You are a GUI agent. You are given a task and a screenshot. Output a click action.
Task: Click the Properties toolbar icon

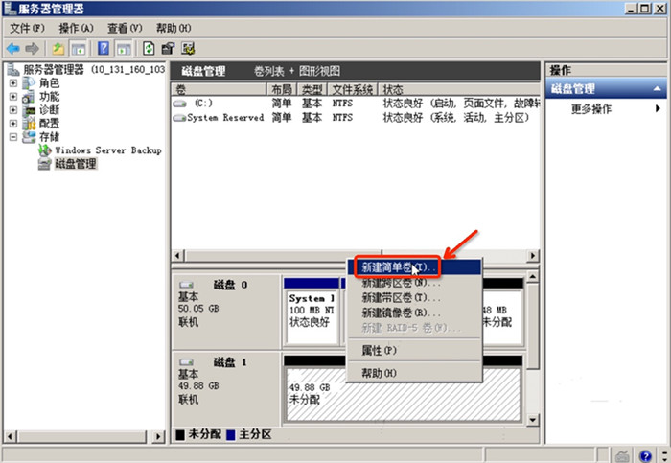point(168,48)
